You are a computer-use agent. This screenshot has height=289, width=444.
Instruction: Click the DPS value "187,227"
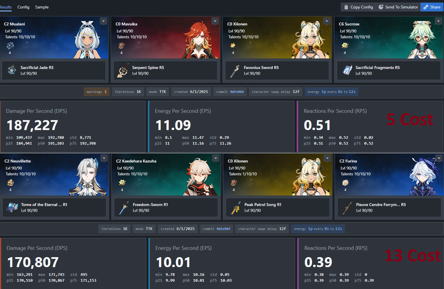tap(32, 125)
